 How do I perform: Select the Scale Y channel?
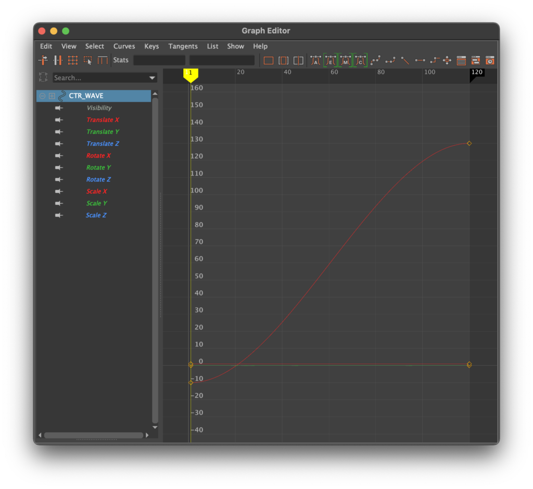coord(96,203)
